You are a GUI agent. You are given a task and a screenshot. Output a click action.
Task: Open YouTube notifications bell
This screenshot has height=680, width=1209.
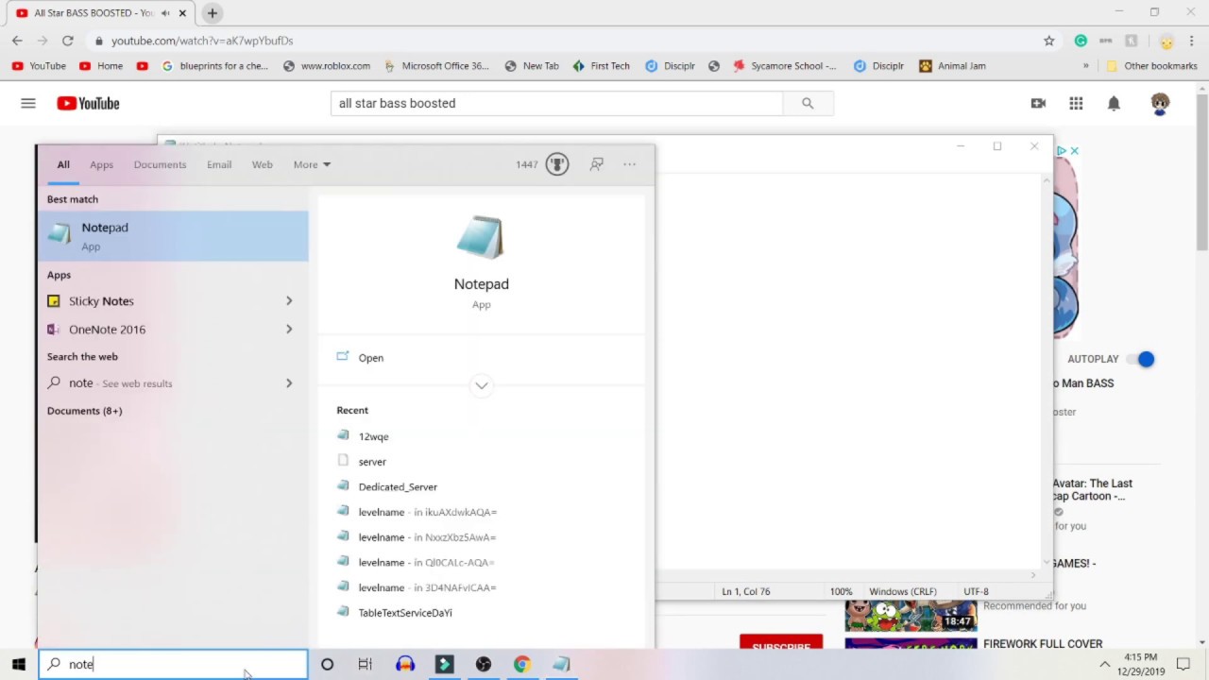(x=1114, y=103)
